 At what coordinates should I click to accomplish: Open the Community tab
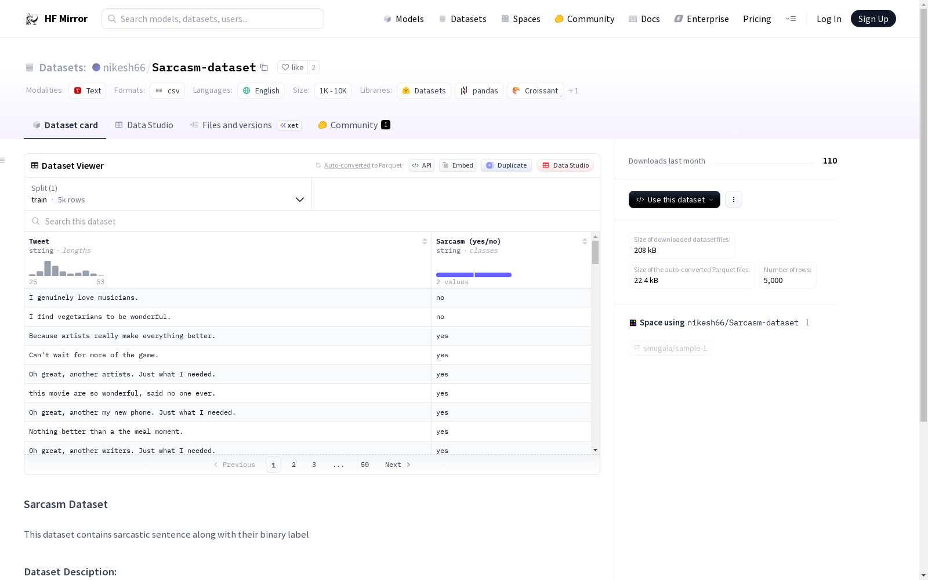[x=354, y=125]
